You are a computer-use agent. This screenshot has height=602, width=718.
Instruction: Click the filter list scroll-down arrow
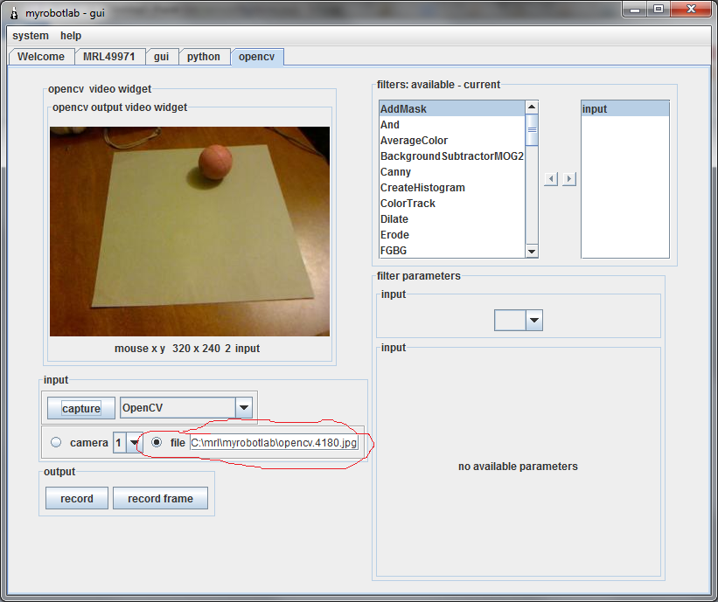(532, 251)
